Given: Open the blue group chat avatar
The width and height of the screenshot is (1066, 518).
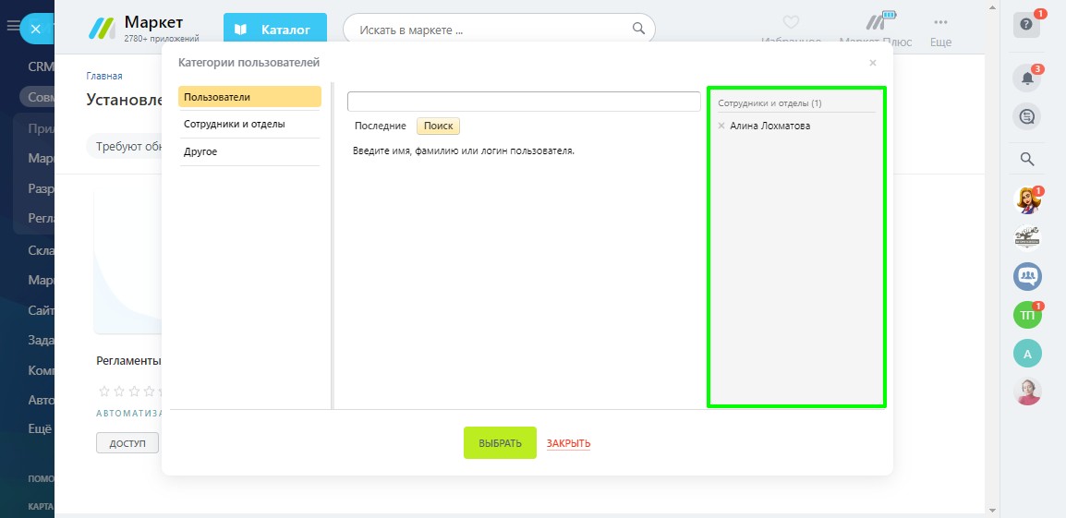Looking at the screenshot, I should pyautogui.click(x=1026, y=275).
